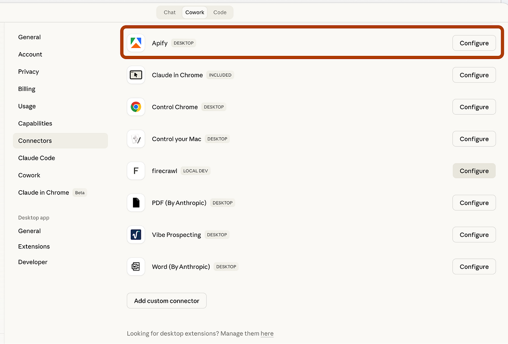Click the Vibe Prospecting connector icon
This screenshot has width=508, height=344.
136,234
